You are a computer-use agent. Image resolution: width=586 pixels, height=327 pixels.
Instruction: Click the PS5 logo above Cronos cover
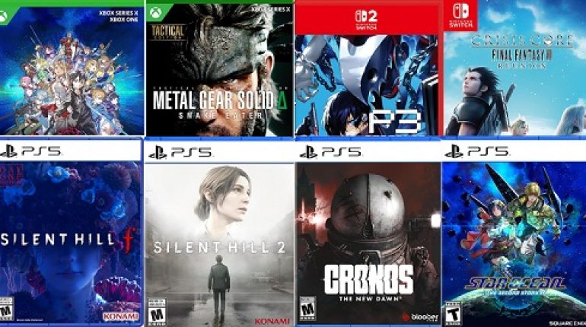330,152
